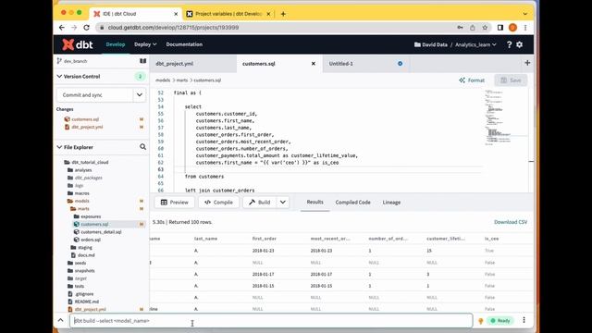Click the dbt command input field
This screenshot has height=333, width=592.
[x=271, y=321]
